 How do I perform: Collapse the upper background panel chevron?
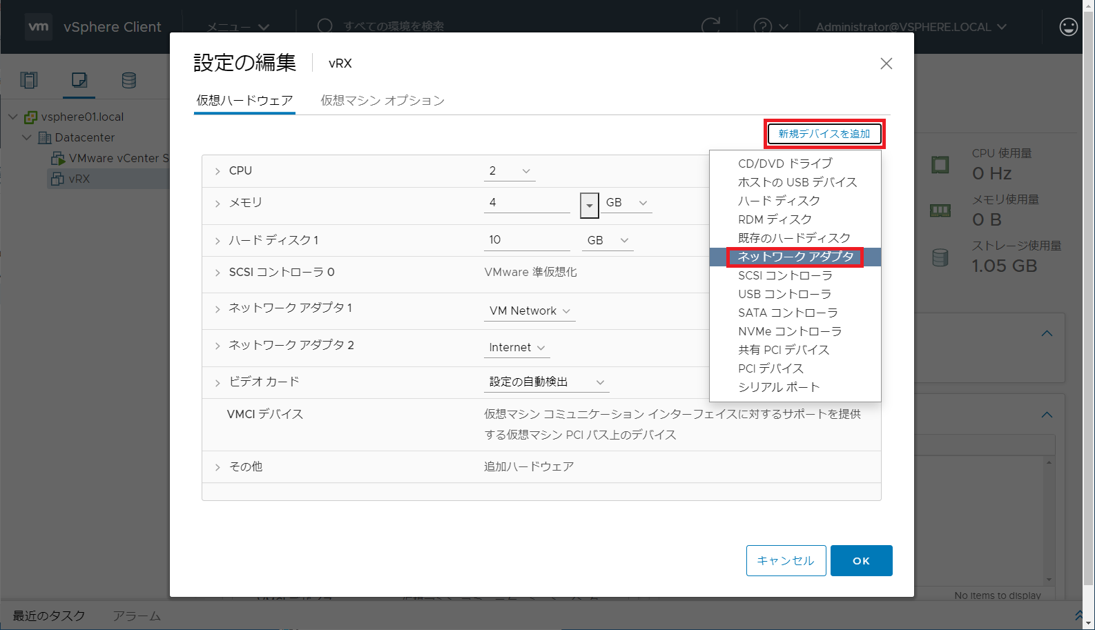1047,333
